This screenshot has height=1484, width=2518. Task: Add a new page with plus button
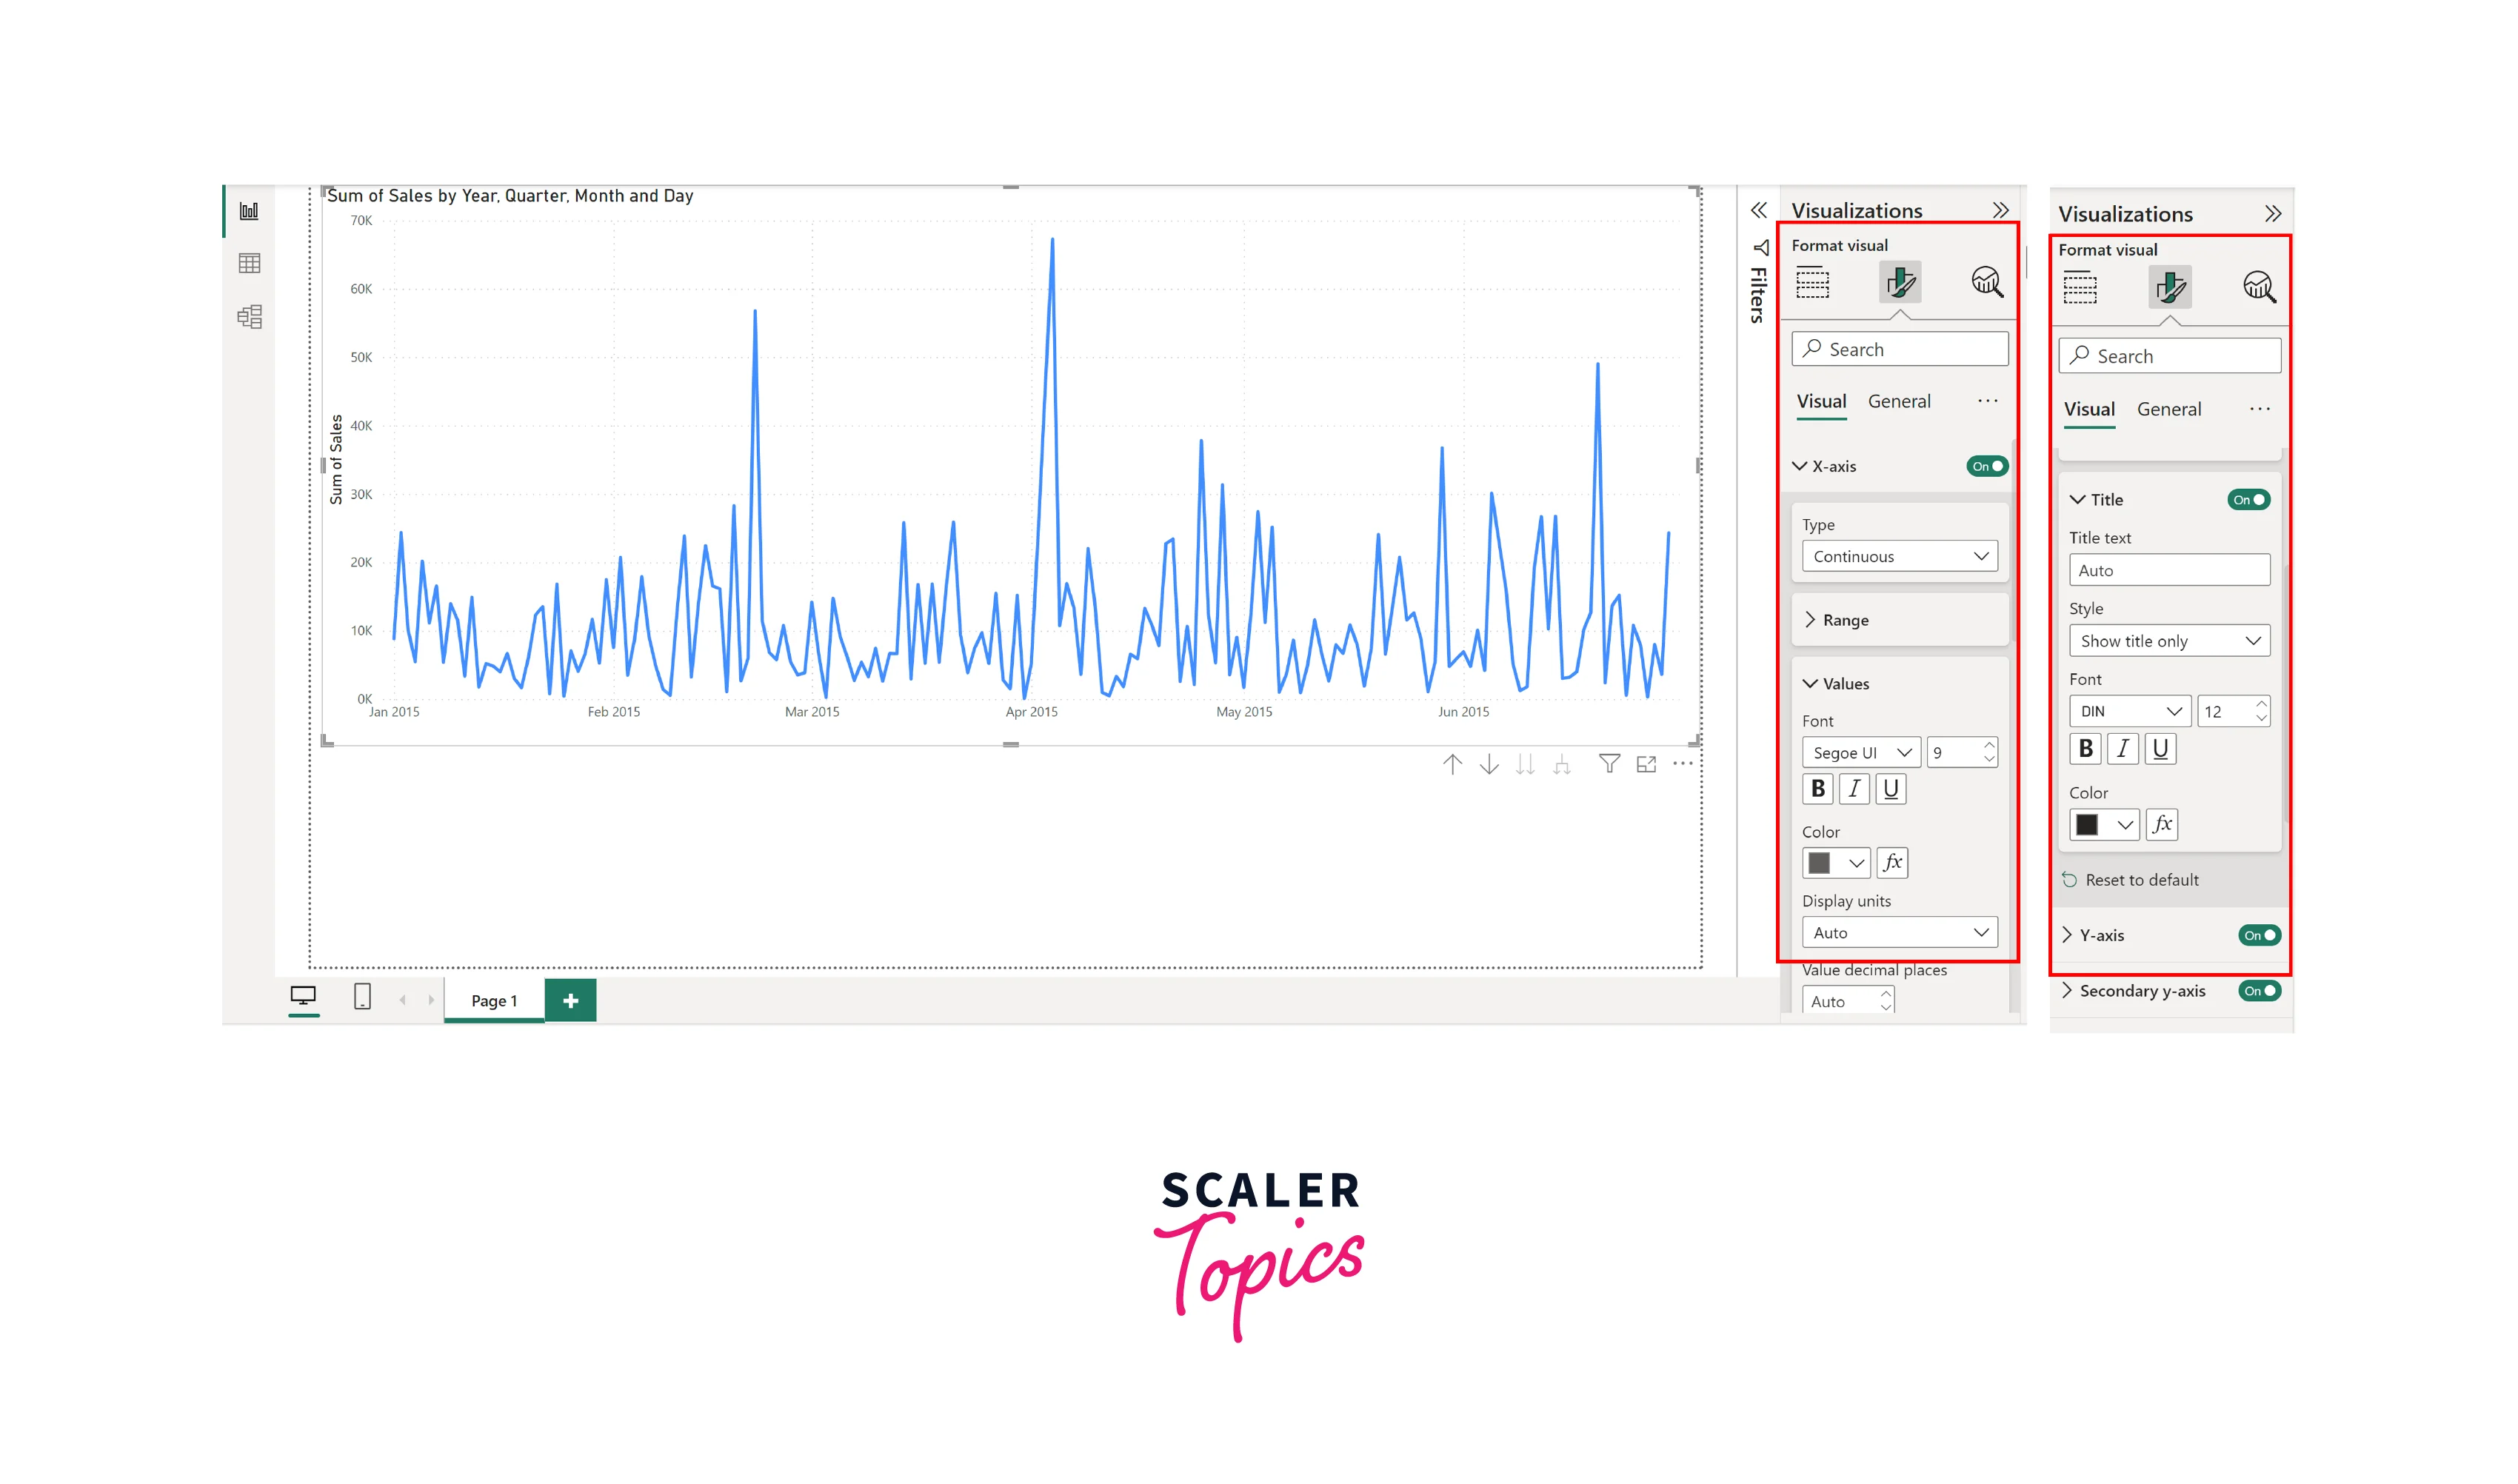[570, 1001]
